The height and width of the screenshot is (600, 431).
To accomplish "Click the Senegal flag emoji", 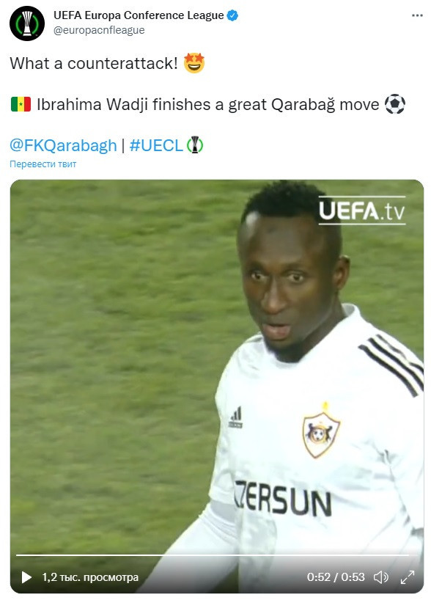I will 21,104.
